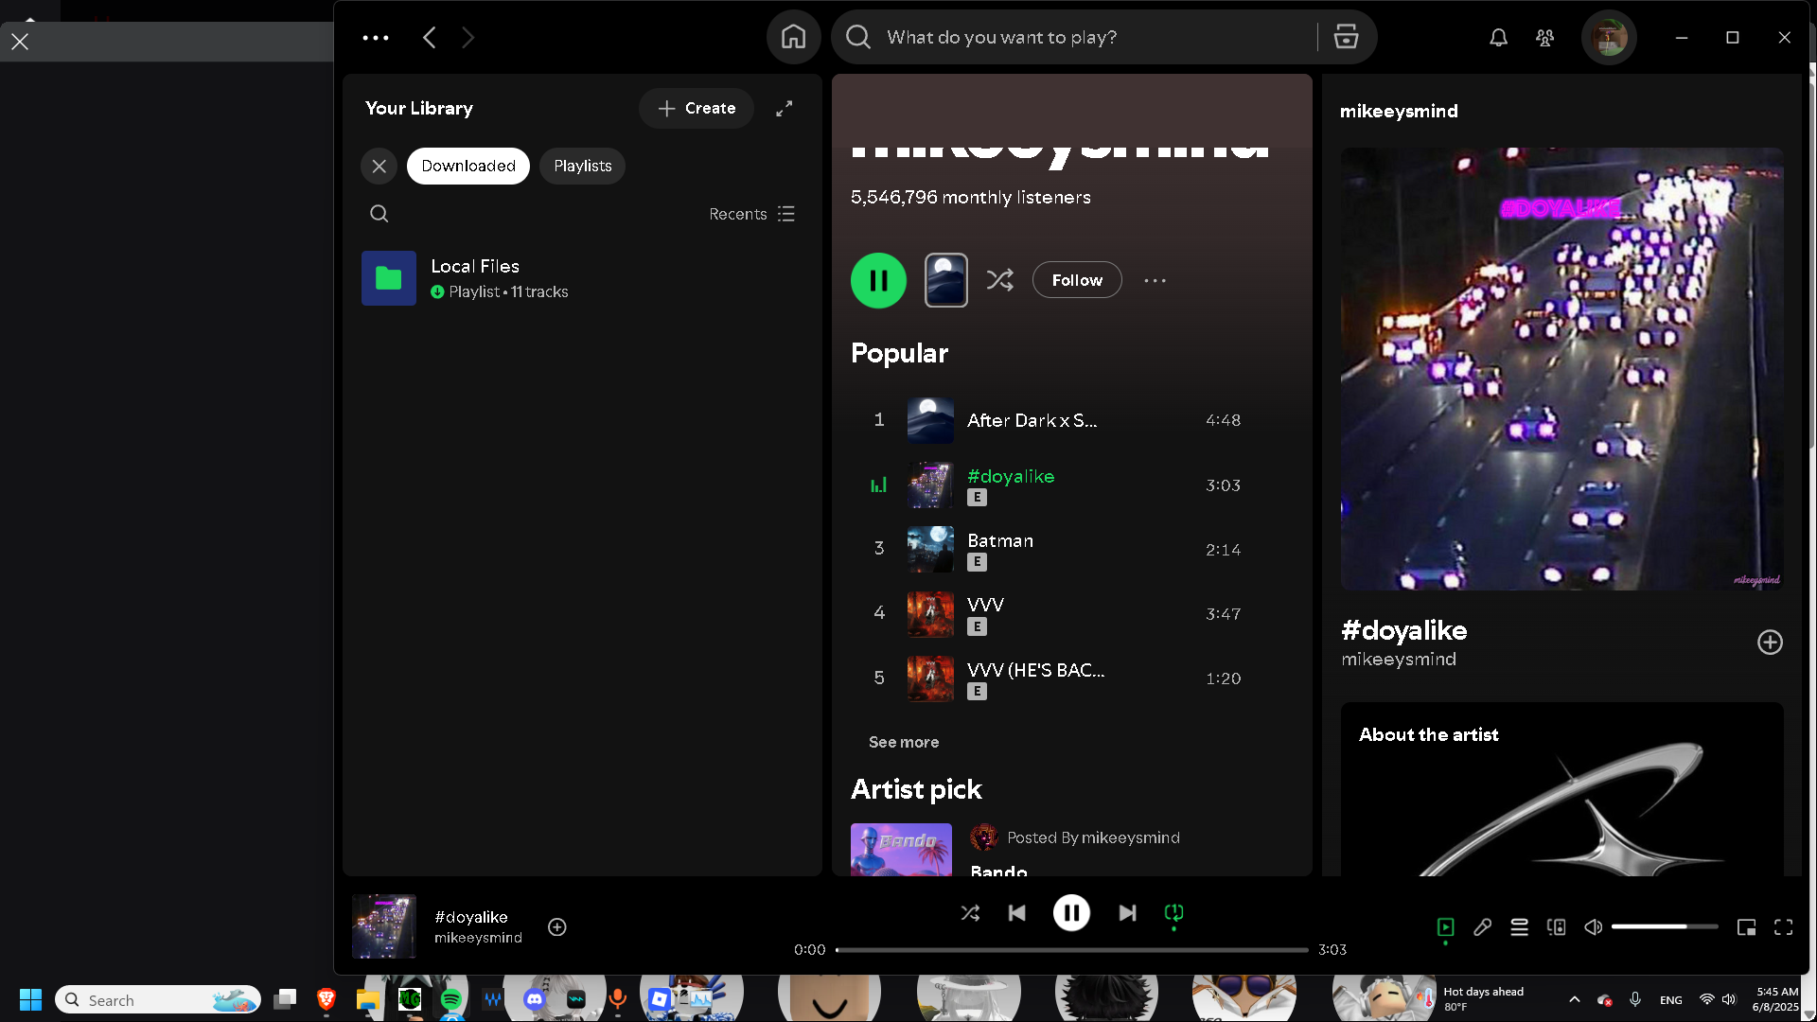Toggle the repeat button
1817x1022 pixels.
pos(1173,913)
